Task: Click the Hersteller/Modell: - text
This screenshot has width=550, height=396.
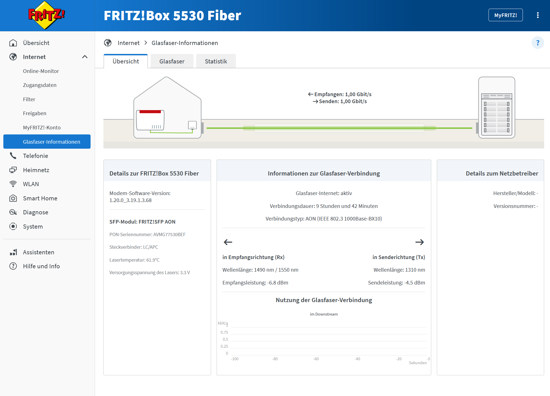Action: (516, 193)
